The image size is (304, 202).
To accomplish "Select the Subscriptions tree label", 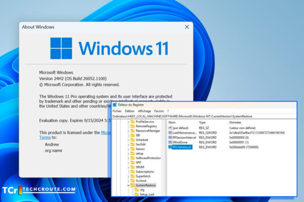I will click(x=145, y=172).
